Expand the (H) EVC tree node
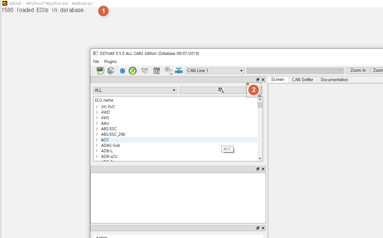This screenshot has height=238, width=383. [97, 106]
